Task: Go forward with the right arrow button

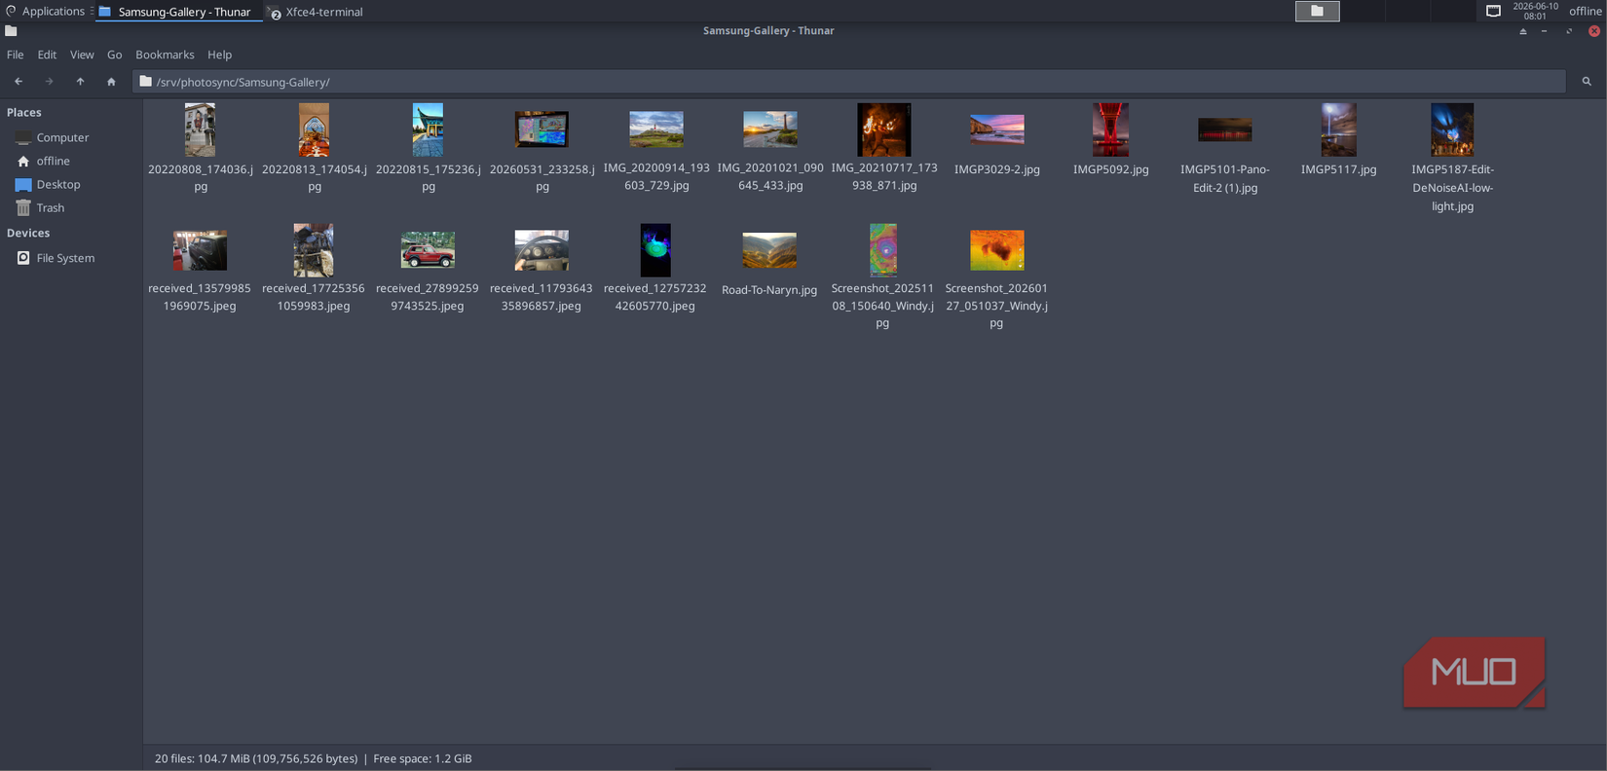Action: (49, 82)
